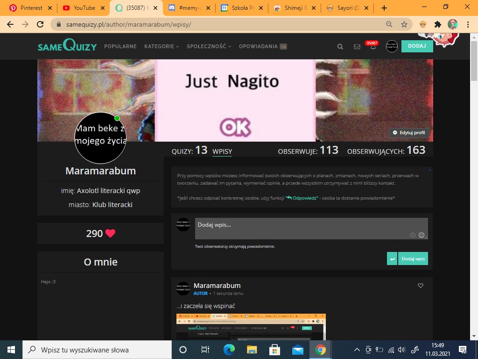The image size is (478, 359).
Task: Expand the Kategorie dropdown menu
Action: tap(162, 46)
